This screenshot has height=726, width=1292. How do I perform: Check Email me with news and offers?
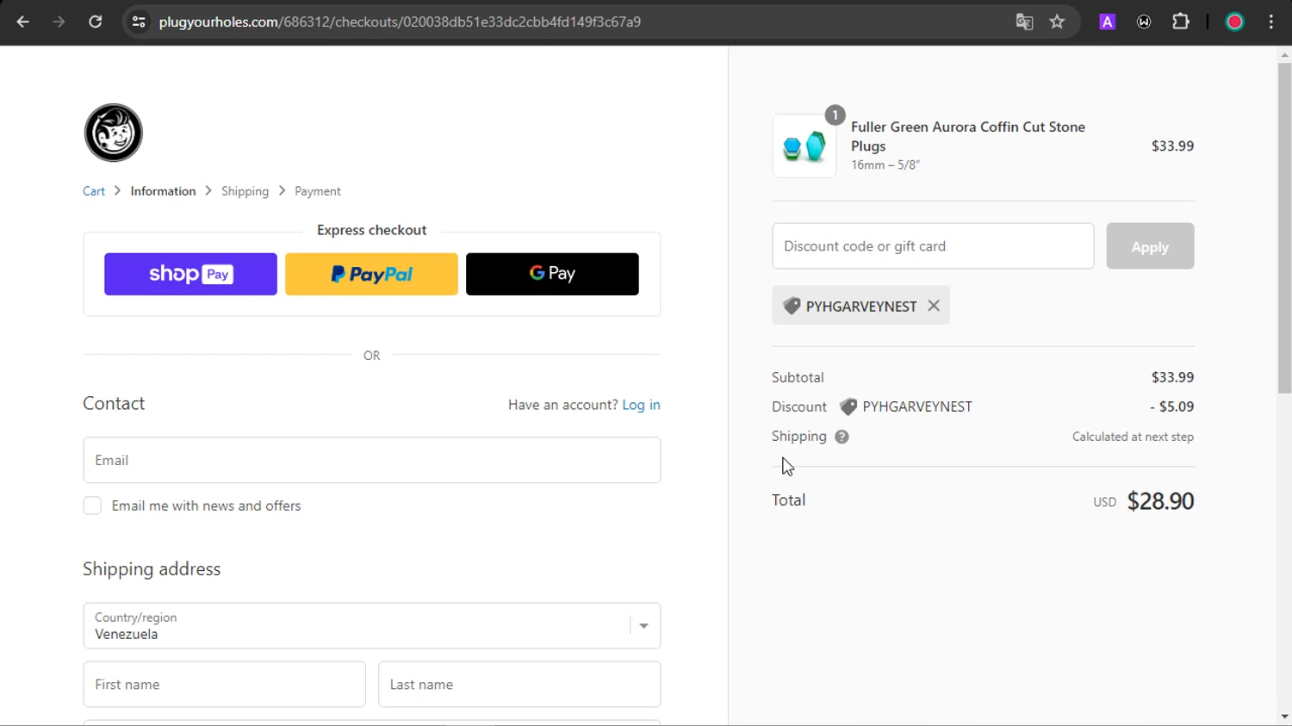pyautogui.click(x=92, y=506)
